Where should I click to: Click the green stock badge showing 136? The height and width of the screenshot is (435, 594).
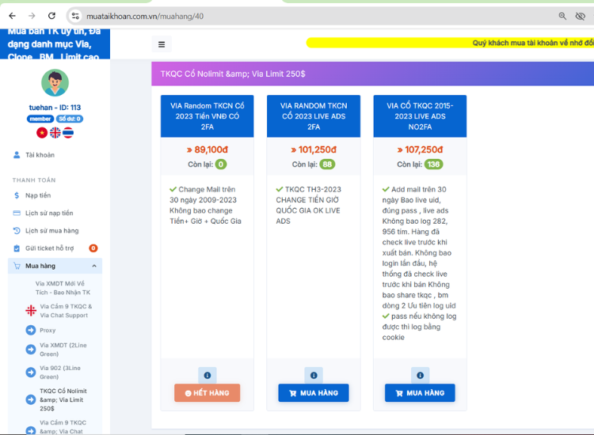click(433, 165)
